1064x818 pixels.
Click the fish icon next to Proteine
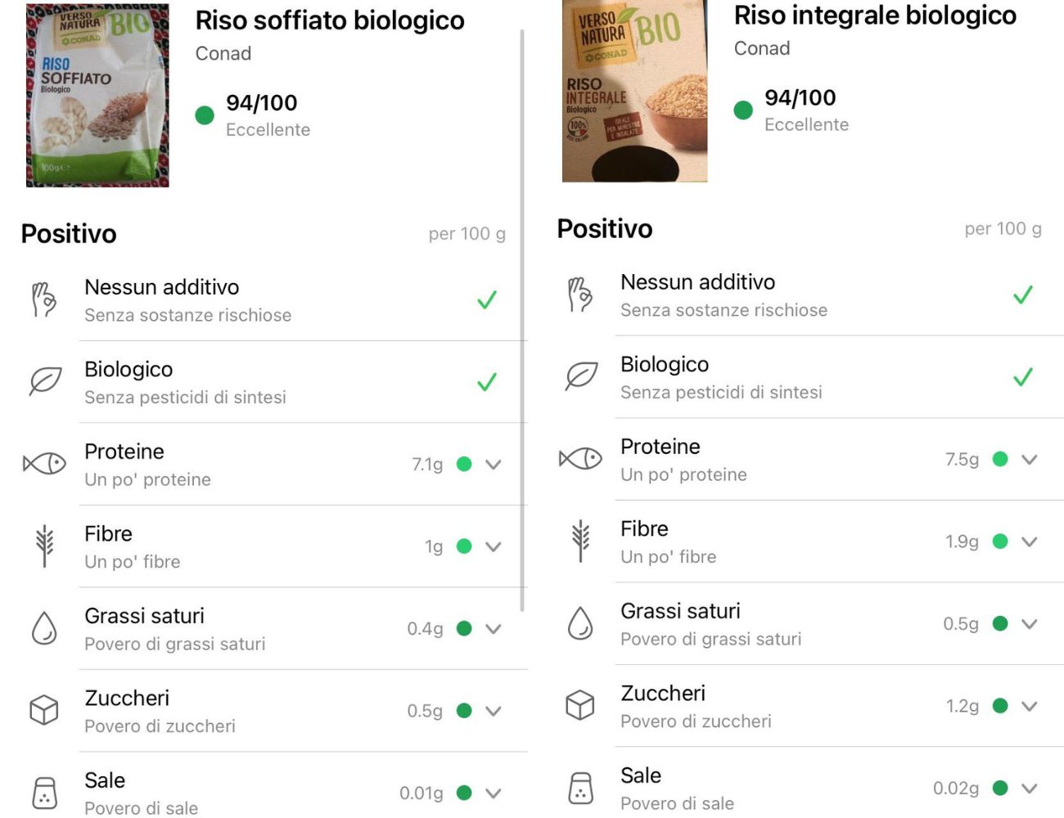[46, 463]
